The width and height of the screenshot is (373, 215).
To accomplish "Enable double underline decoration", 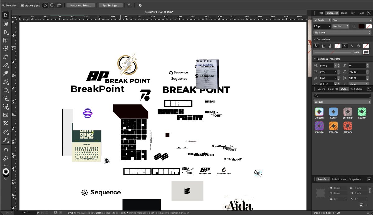I will (330, 46).
